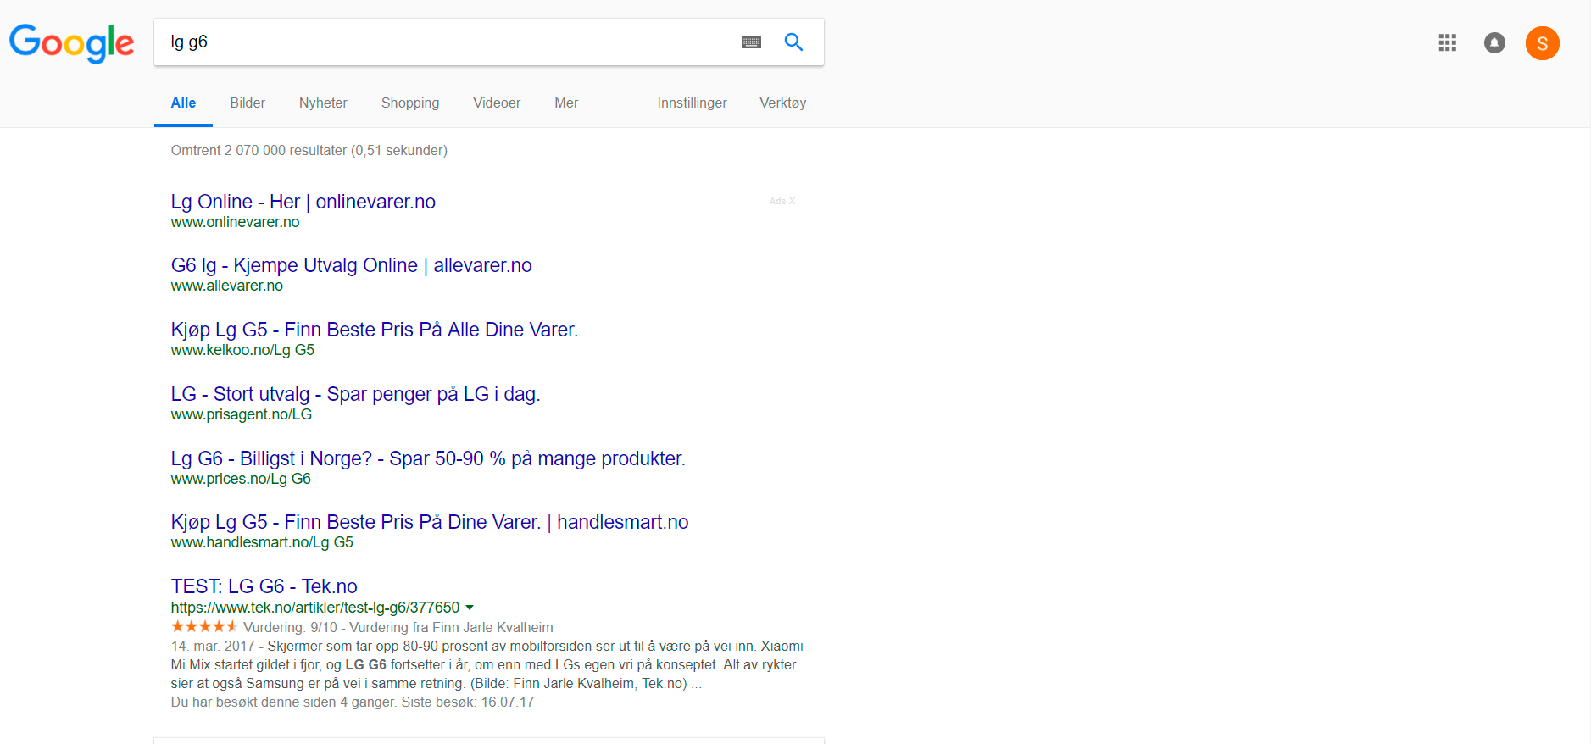Open the LG Stort utvalg result
1591x744 pixels.
point(356,394)
